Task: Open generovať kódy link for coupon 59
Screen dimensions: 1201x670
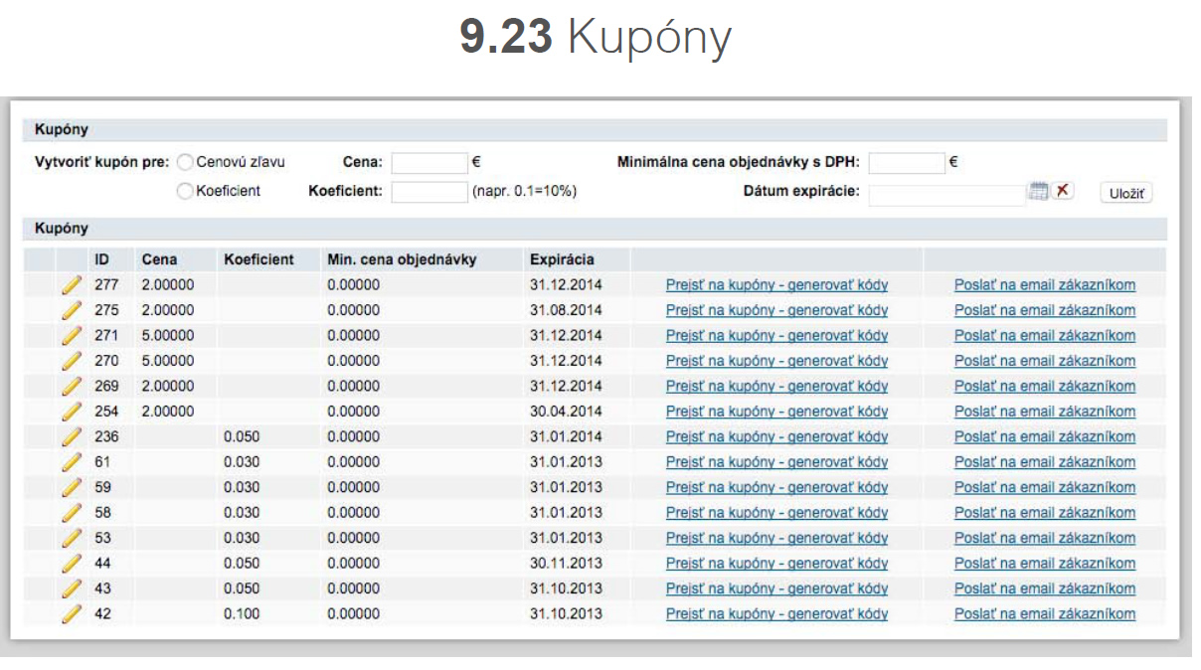Action: click(x=776, y=488)
